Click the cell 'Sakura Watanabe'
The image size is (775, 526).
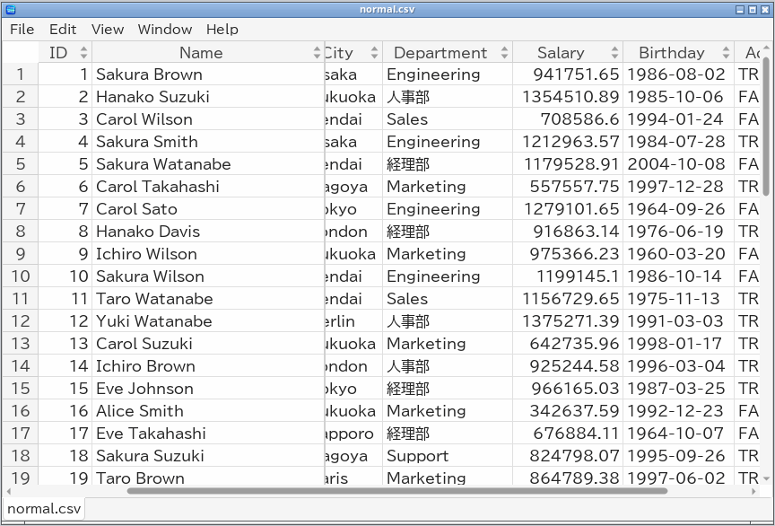coord(208,163)
